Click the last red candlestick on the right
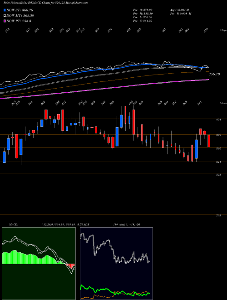The image size is (227, 300). tap(209, 141)
